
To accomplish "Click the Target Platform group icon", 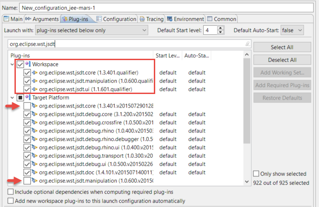I will pos(28,98).
